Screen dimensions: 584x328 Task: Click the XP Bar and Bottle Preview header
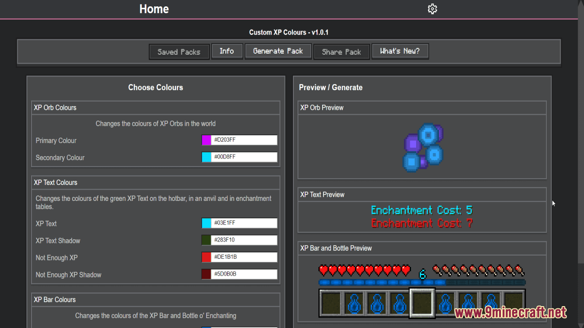422,248
